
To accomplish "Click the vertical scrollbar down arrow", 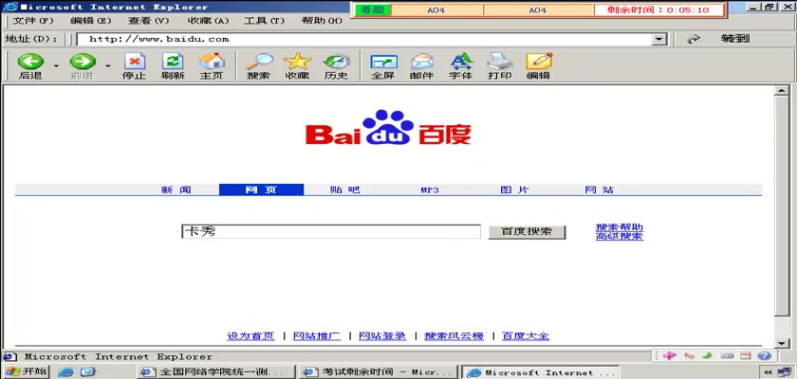I will (x=781, y=342).
